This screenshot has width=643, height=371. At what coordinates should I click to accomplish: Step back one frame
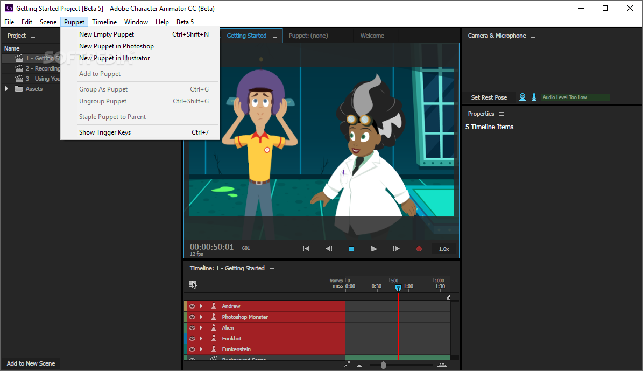[x=328, y=249]
